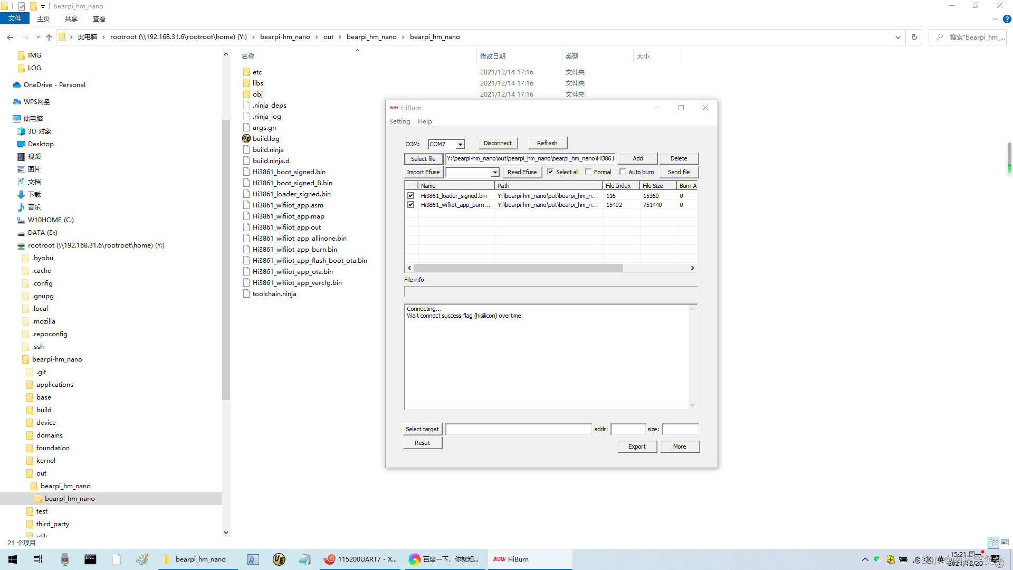Open address bar history dropdown
The image size is (1013, 570).
(897, 37)
